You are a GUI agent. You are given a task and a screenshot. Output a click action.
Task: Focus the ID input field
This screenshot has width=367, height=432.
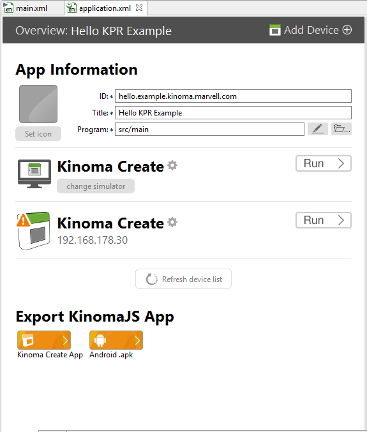coord(233,96)
